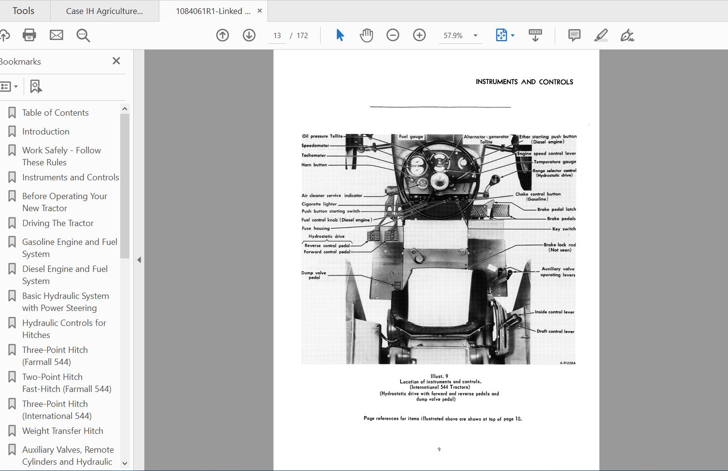Open the Print dialog
This screenshot has width=728, height=471.
29,35
